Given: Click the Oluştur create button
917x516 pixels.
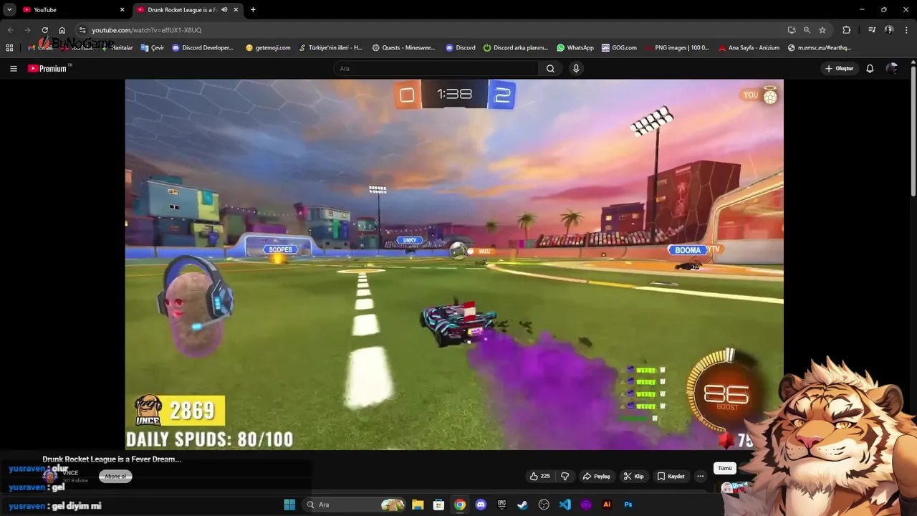Looking at the screenshot, I should click(840, 69).
